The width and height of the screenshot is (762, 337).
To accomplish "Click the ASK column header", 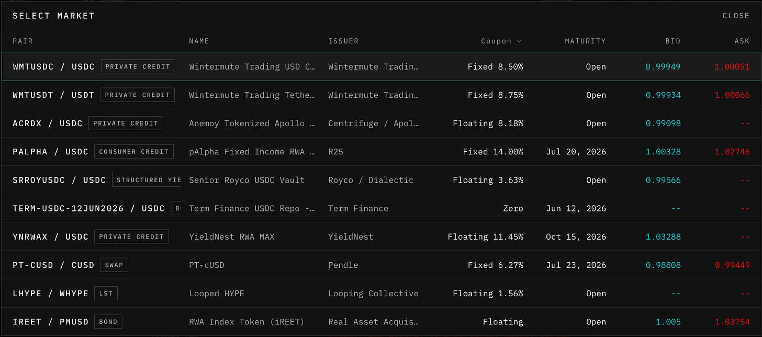I will coord(742,41).
